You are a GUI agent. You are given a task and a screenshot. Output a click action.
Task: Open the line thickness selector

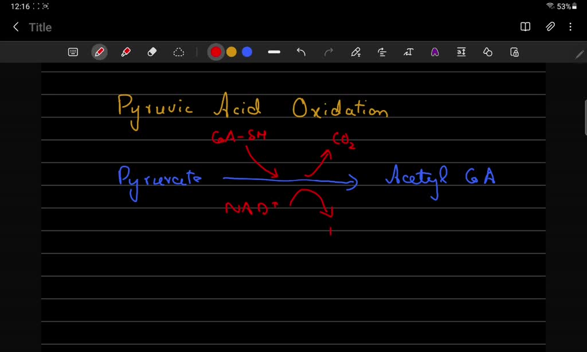[274, 52]
